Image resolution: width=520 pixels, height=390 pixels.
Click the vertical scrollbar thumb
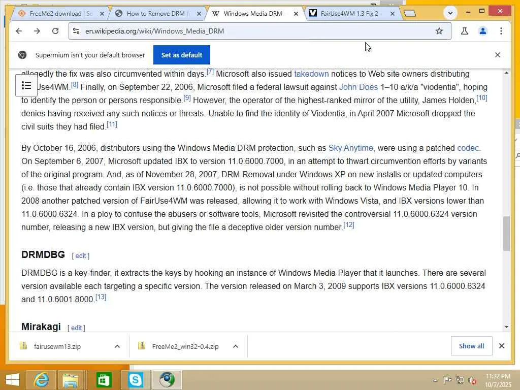[x=506, y=234]
